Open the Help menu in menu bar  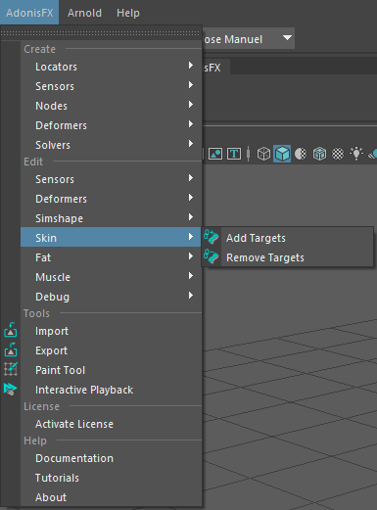click(128, 13)
